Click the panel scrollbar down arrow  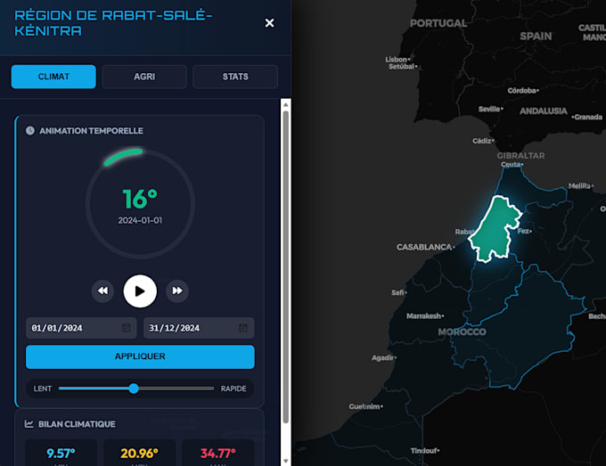pyautogui.click(x=285, y=461)
